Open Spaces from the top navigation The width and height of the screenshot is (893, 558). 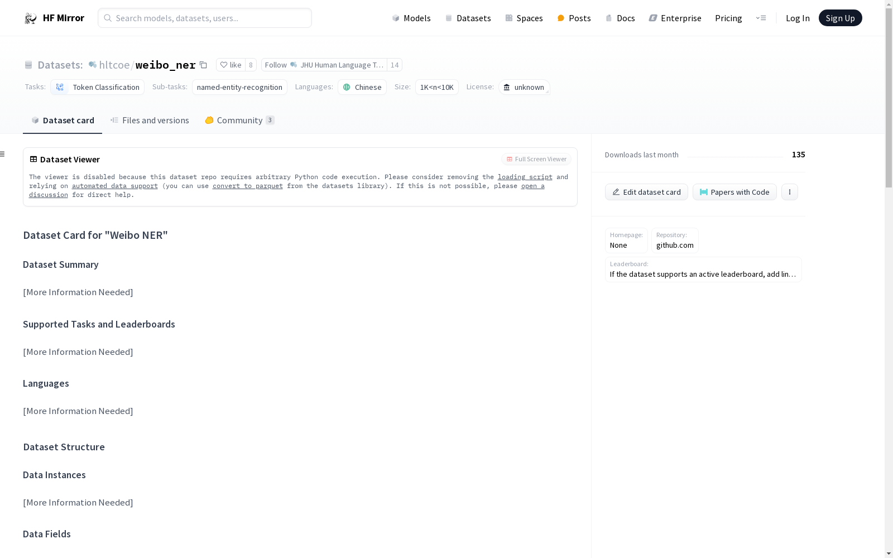524,18
